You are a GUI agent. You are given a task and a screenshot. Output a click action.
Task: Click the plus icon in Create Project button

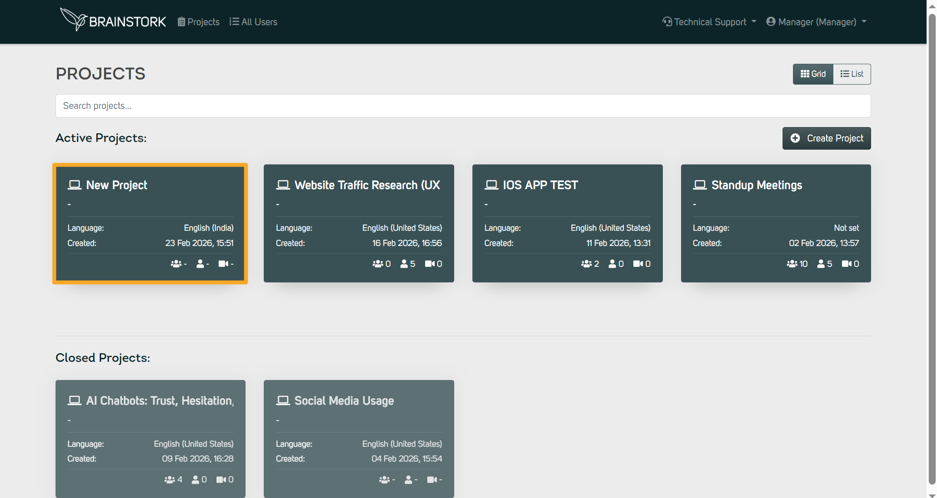point(795,138)
